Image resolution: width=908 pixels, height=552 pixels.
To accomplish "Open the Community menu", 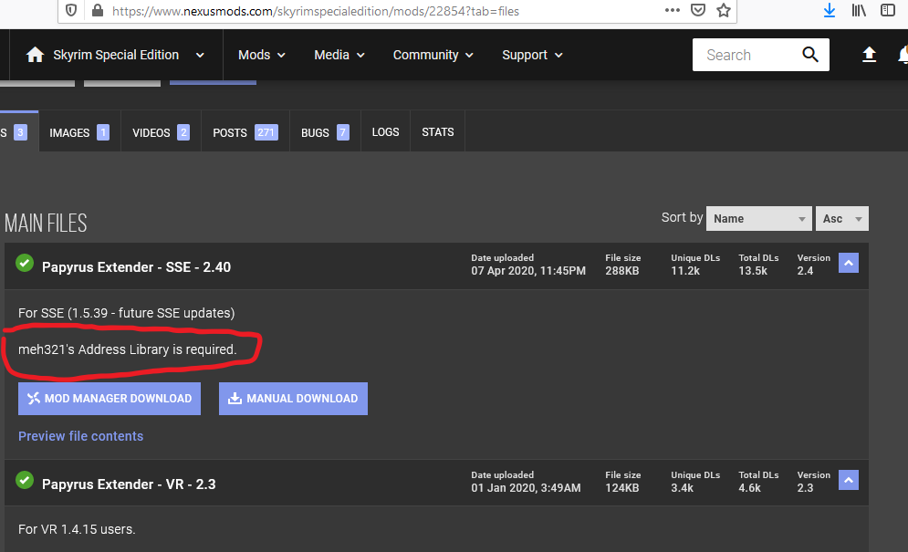I will [433, 55].
